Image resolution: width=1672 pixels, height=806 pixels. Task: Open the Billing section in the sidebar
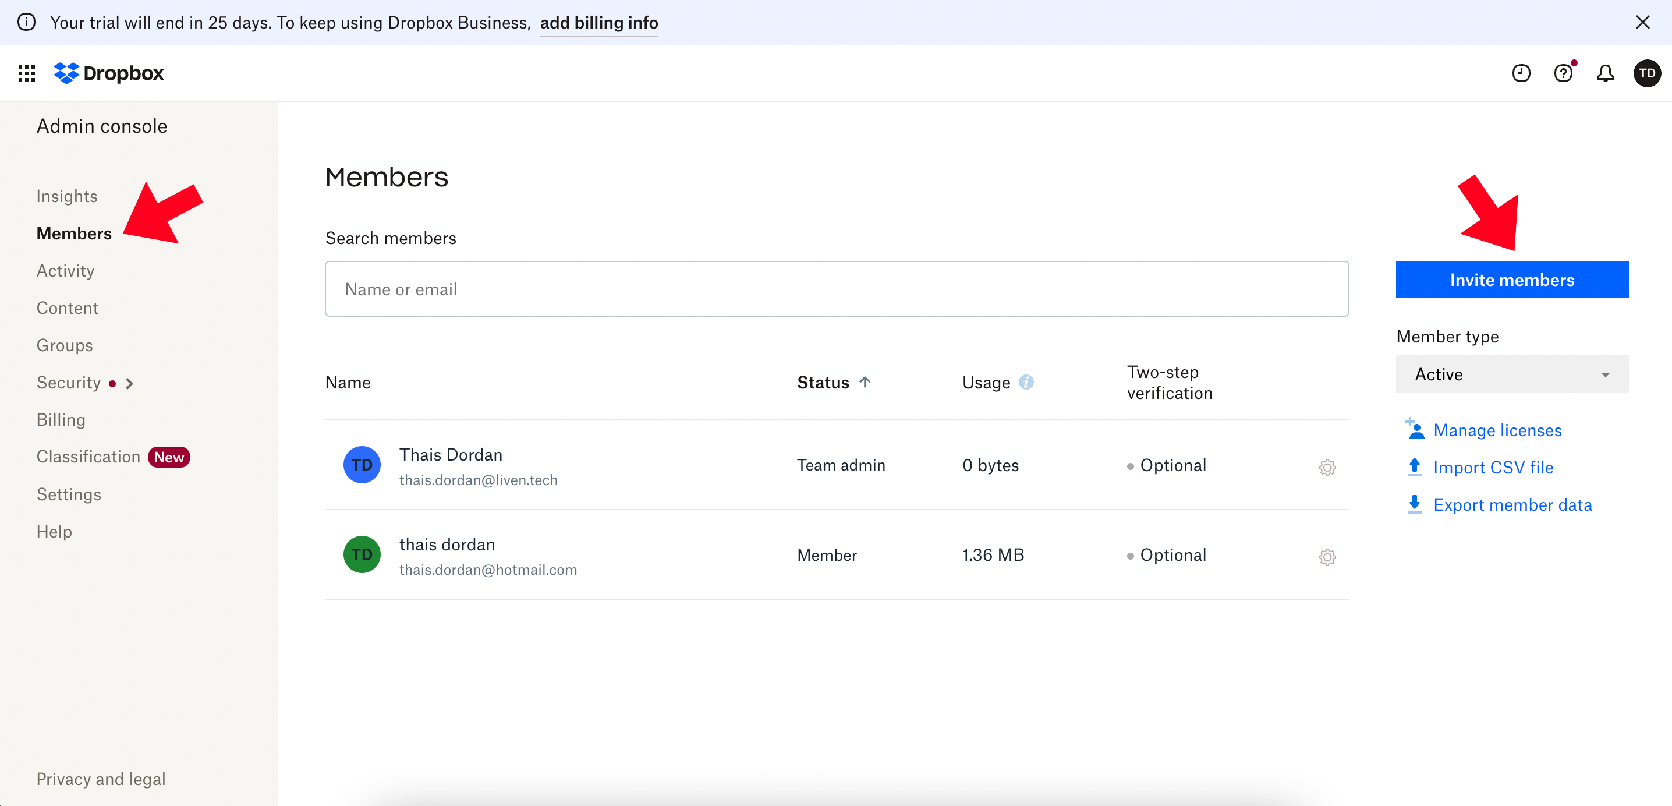click(61, 419)
